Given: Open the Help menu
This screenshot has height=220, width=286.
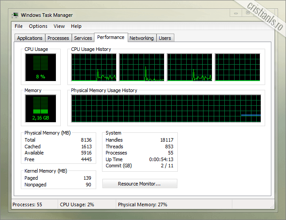Looking at the screenshot, I should pyautogui.click(x=76, y=26).
